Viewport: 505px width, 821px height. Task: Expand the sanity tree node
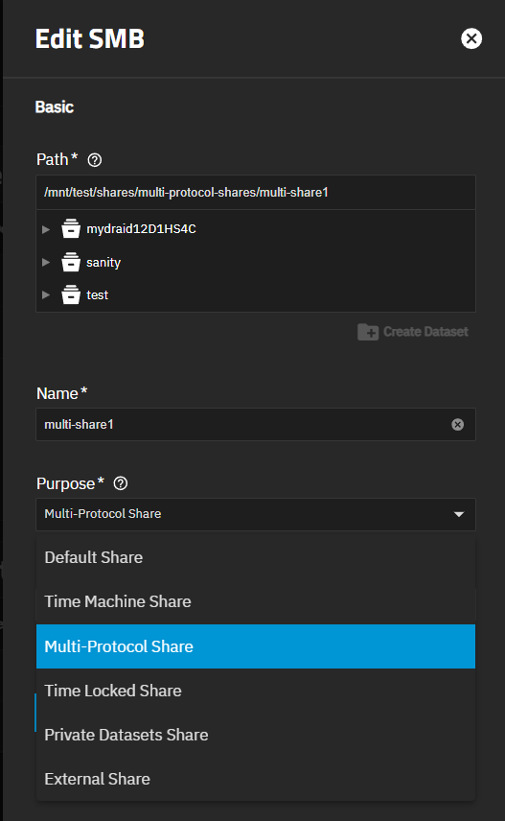click(x=46, y=263)
